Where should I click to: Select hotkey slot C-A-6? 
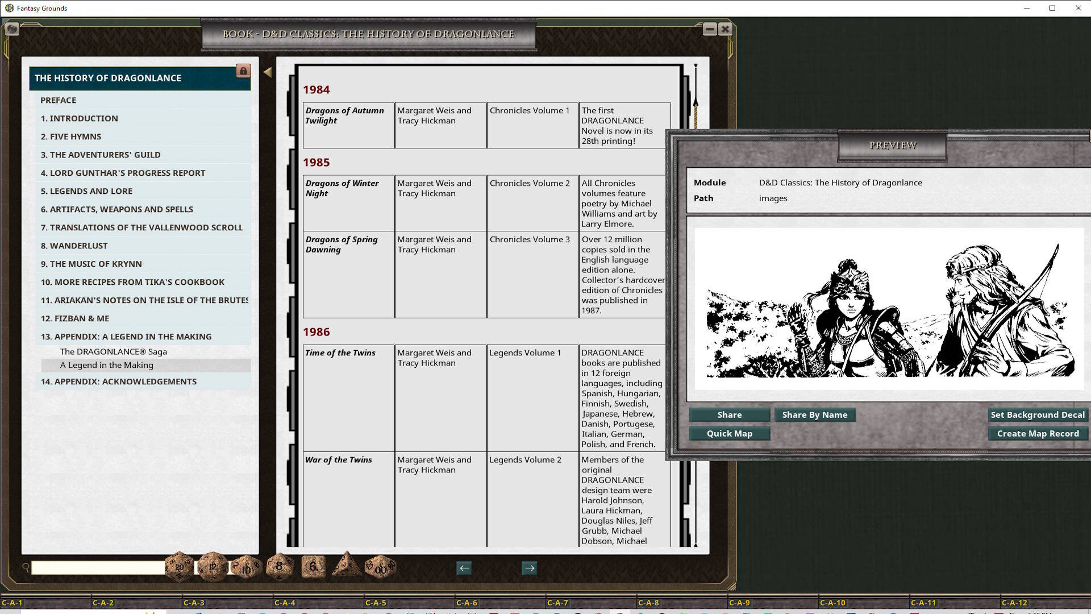pos(500,603)
